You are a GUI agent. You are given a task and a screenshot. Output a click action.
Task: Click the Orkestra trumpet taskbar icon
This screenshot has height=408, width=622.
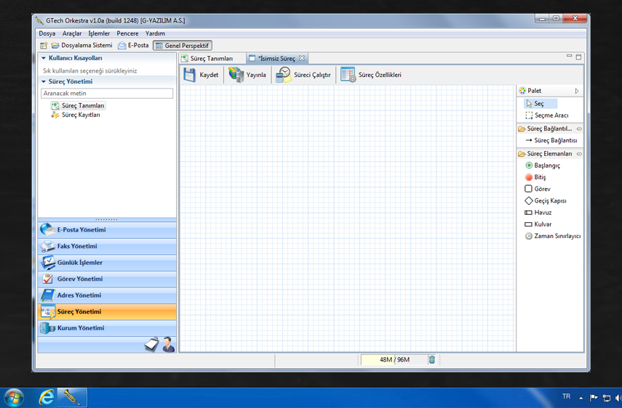[72, 397]
